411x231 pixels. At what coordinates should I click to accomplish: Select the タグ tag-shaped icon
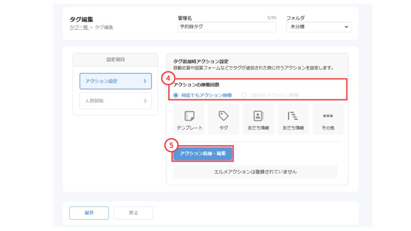(x=224, y=116)
